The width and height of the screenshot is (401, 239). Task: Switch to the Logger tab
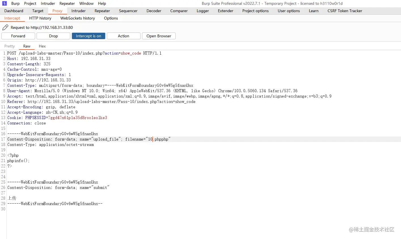tap(203, 11)
